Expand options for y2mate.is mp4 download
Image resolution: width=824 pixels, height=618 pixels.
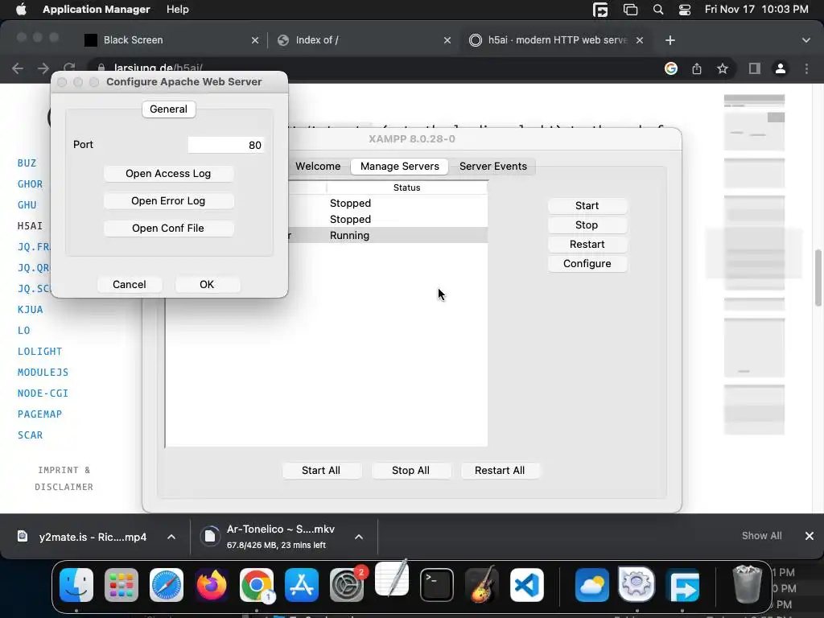point(171,537)
